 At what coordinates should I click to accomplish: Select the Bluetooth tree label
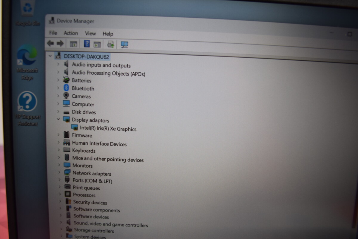[83, 88]
